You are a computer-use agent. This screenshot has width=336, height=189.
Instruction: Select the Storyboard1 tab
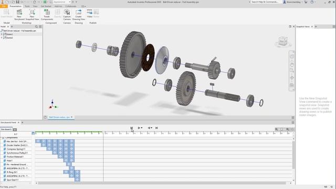tap(6, 130)
